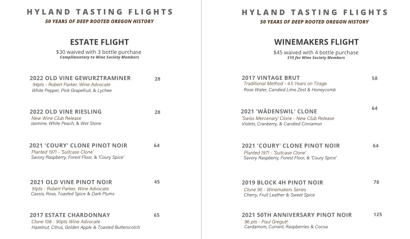410x239 pixels.
Task: Click 2019 Block 4H Pinot Noir title
Action: coord(282,182)
